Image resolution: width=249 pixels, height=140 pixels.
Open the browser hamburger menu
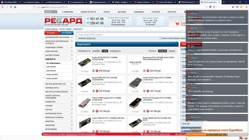tap(246, 7)
